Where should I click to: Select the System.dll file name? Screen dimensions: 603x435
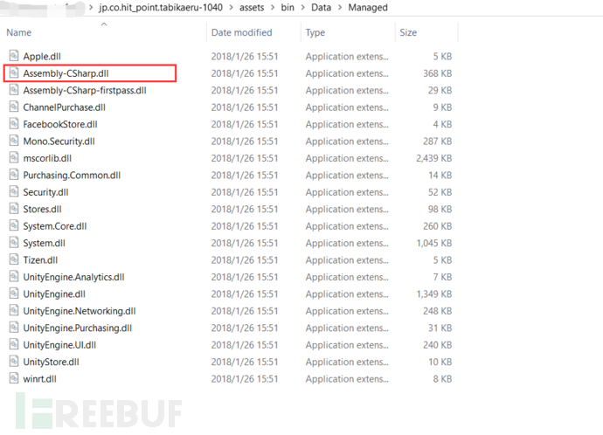click(x=45, y=243)
